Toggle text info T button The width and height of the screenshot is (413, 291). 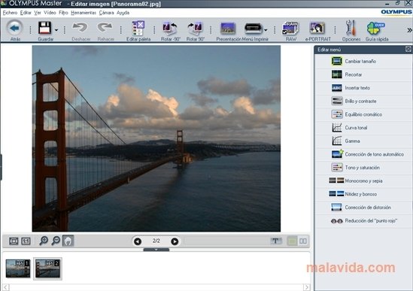coord(275,241)
